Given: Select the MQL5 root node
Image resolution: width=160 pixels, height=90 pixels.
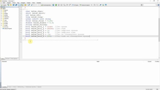Looking at the screenshot, I should coord(4,8).
